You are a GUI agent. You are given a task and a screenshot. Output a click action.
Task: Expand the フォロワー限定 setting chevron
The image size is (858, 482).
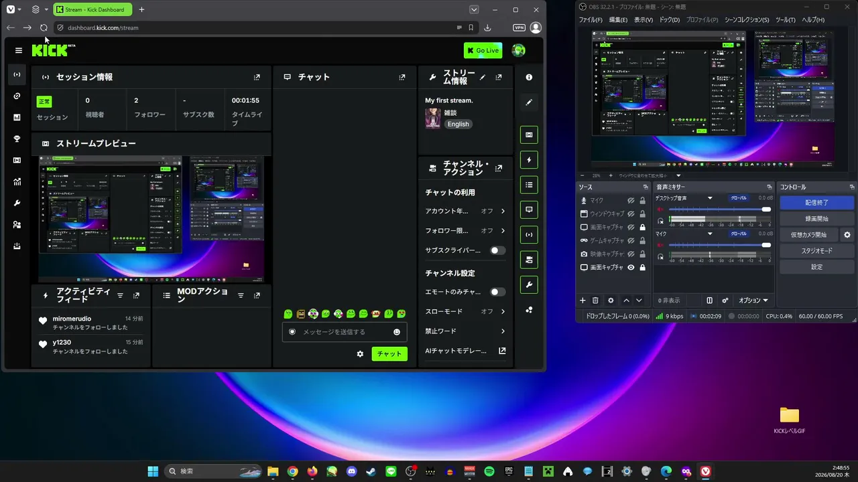point(503,231)
